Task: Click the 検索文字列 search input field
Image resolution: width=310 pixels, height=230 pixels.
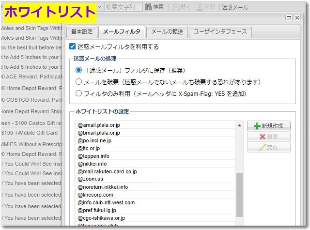Action: pyautogui.click(x=123, y=7)
